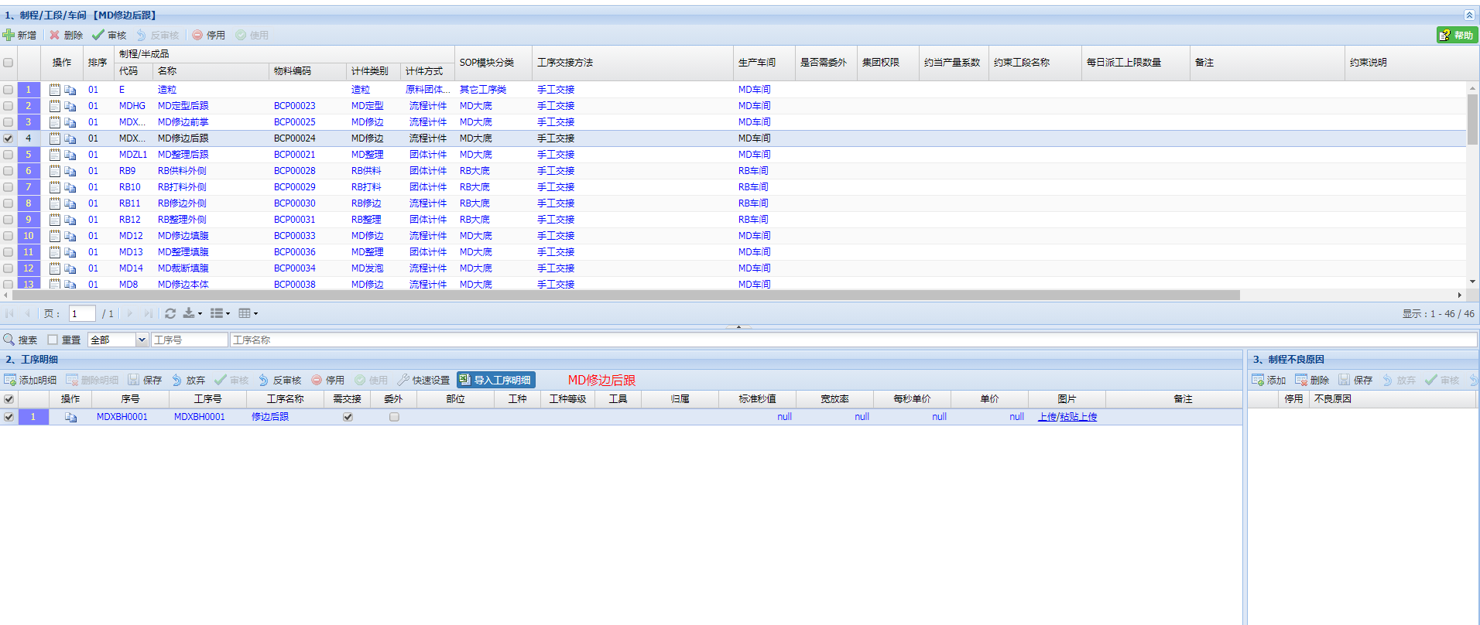Click the 工序号 search input field
1480x625 pixels.
190,340
